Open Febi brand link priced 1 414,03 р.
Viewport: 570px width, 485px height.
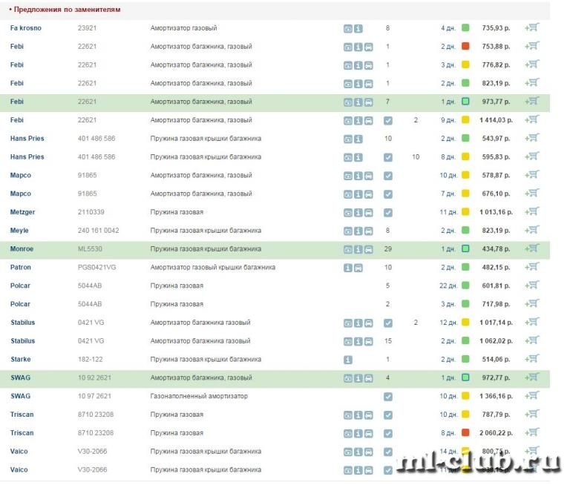[x=17, y=120]
